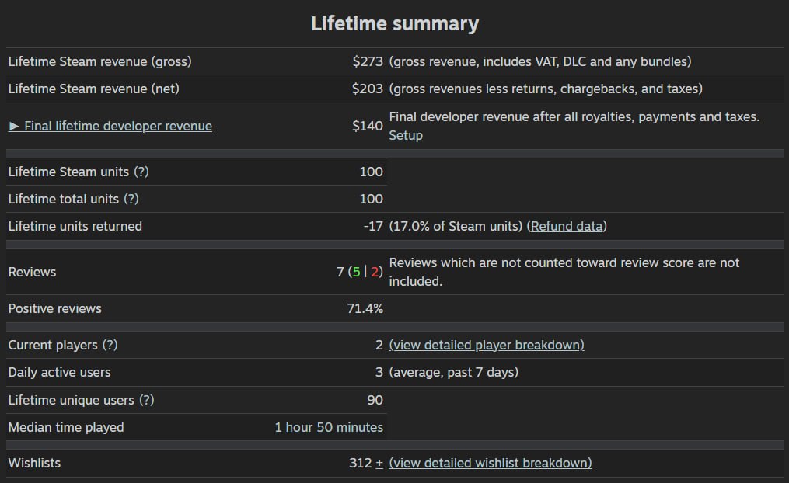Click the Lifetime units returned -17 value
Screen dimensions: 789x483
coord(373,226)
